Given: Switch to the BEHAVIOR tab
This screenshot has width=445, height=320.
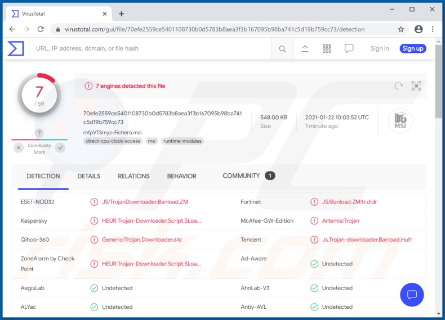Looking at the screenshot, I should click(181, 176).
